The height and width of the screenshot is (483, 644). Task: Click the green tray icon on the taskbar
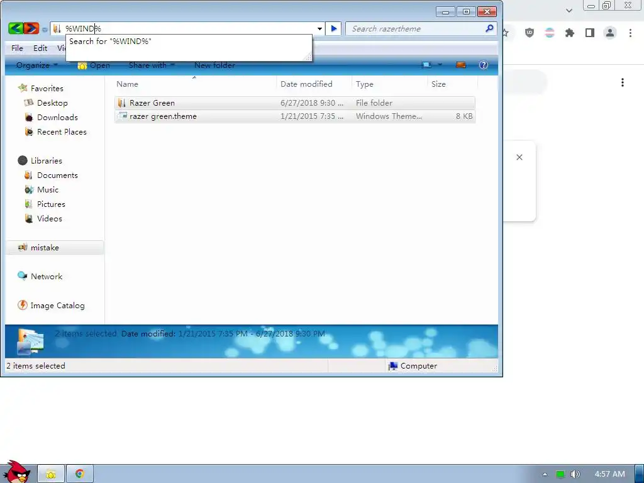point(560,474)
